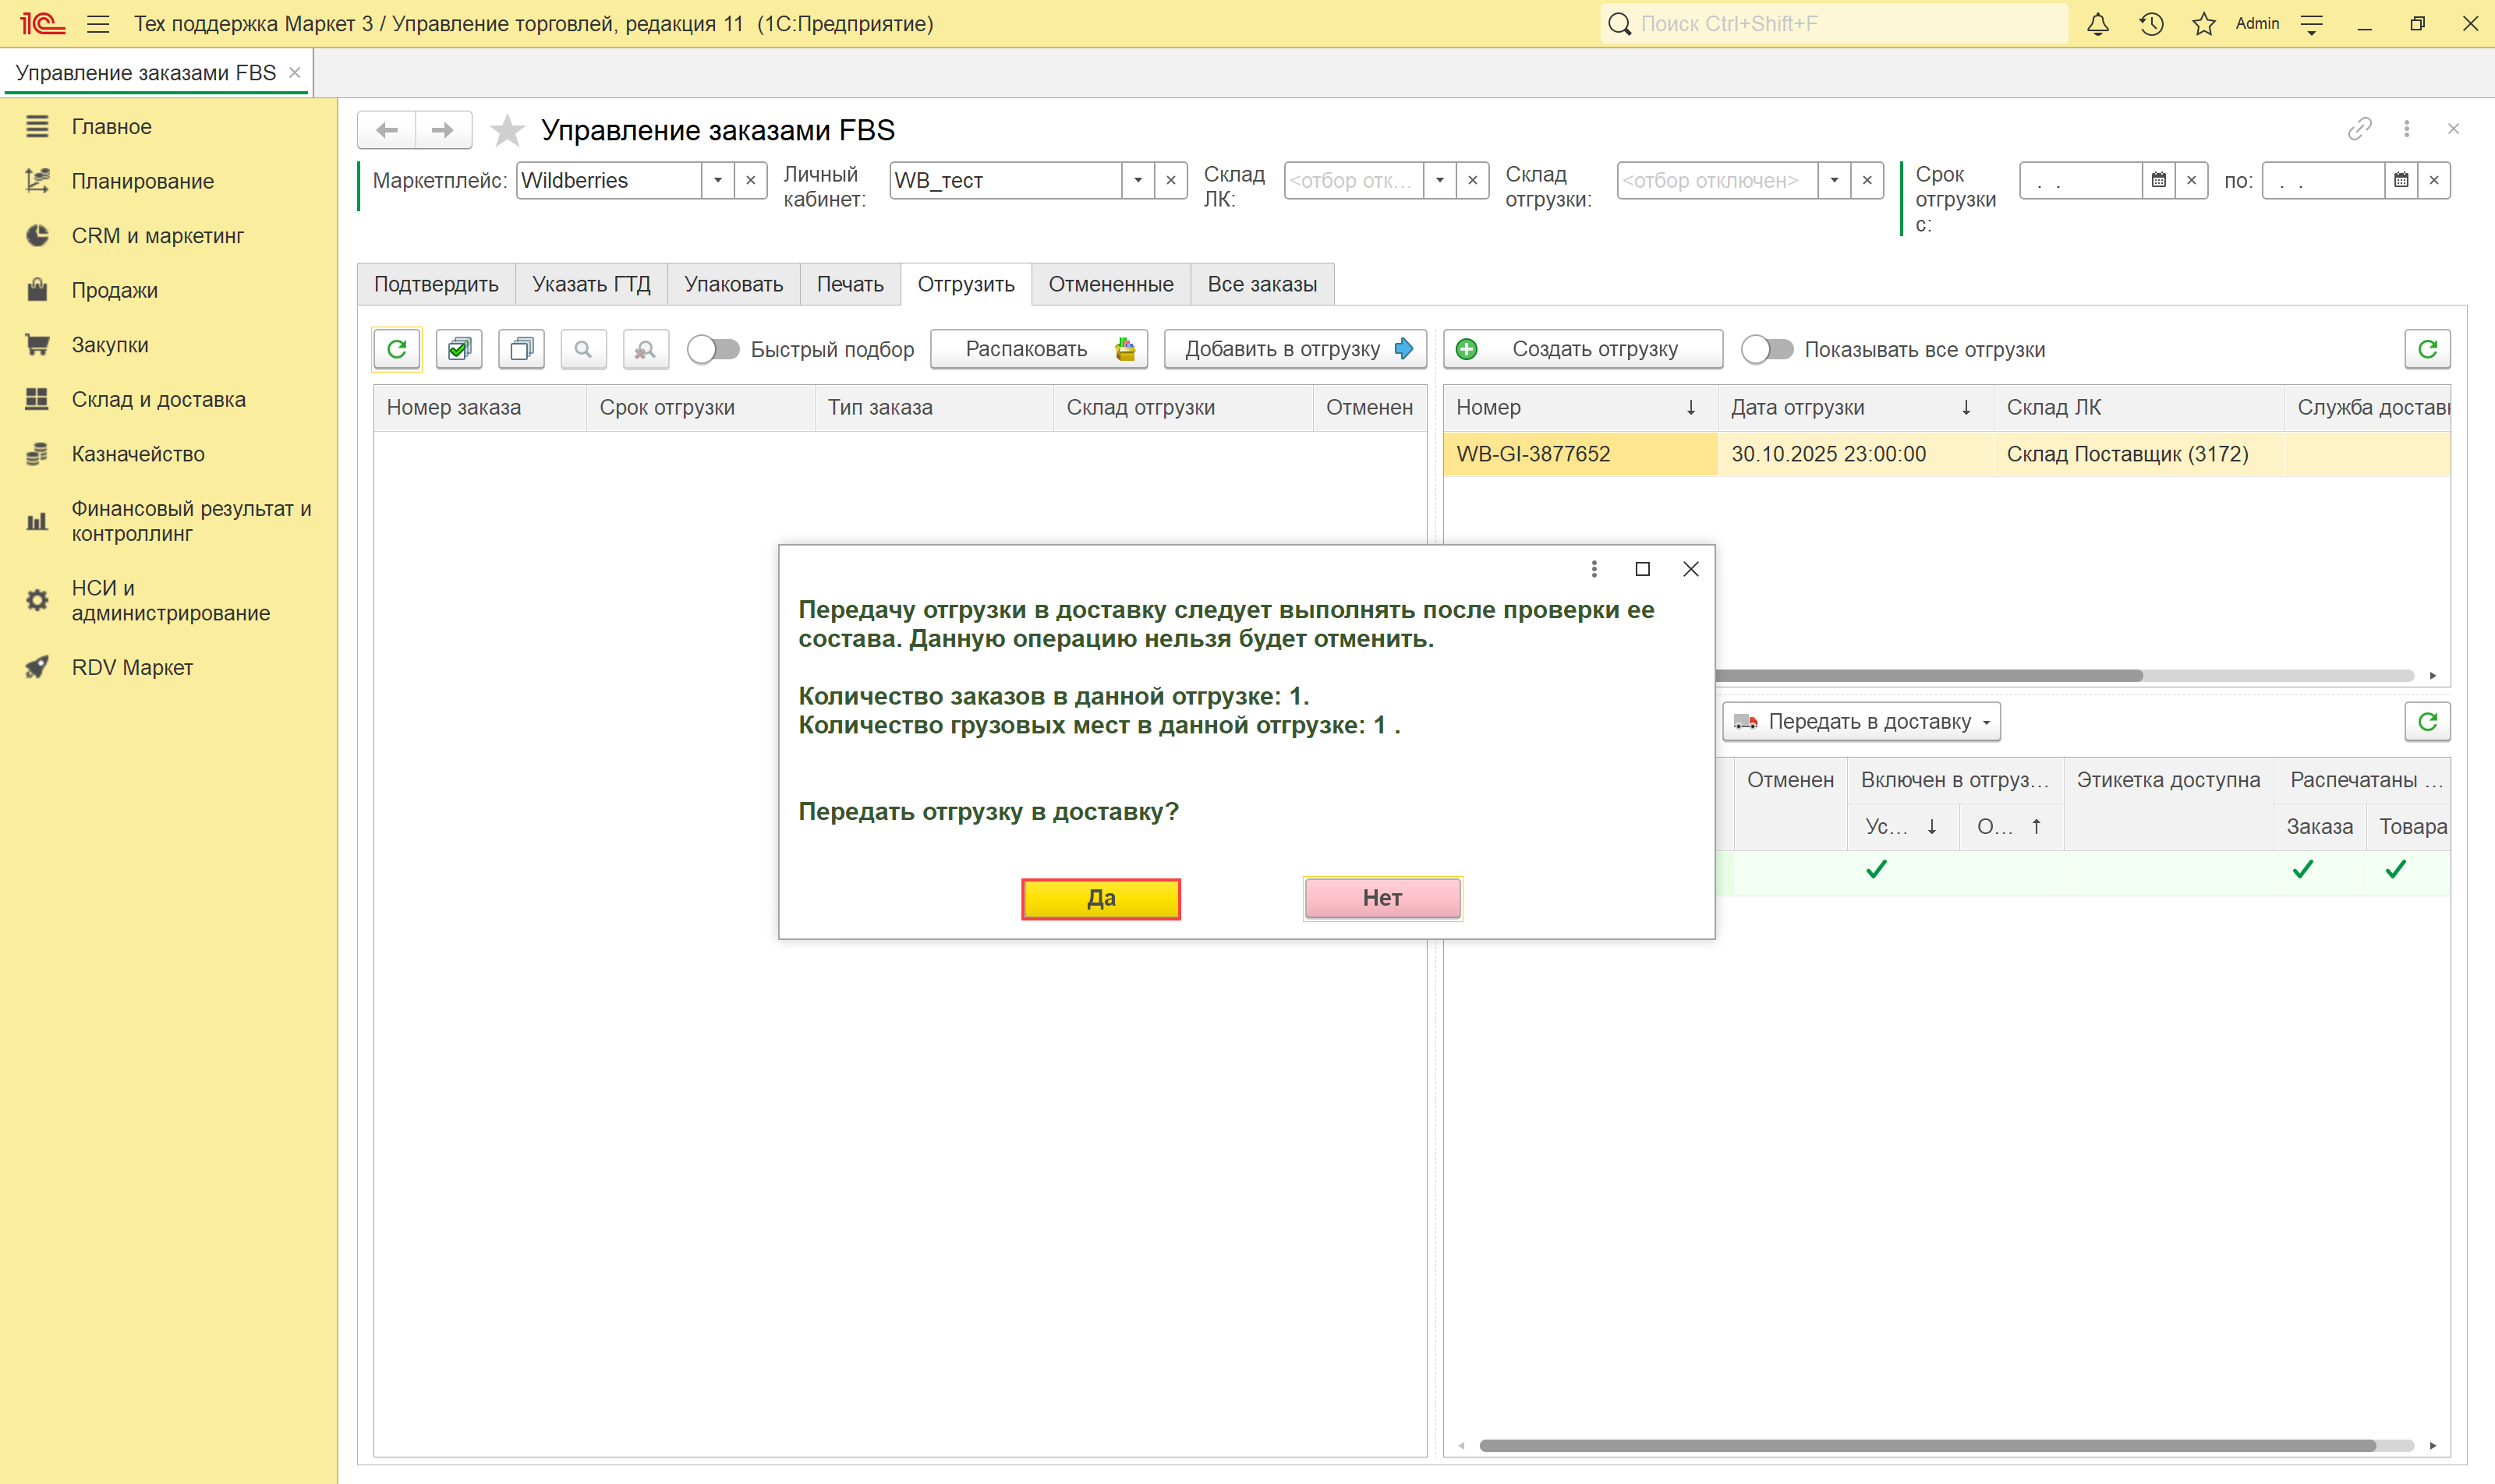Refresh the orders list on the left
The width and height of the screenshot is (2495, 1484).
coord(397,349)
